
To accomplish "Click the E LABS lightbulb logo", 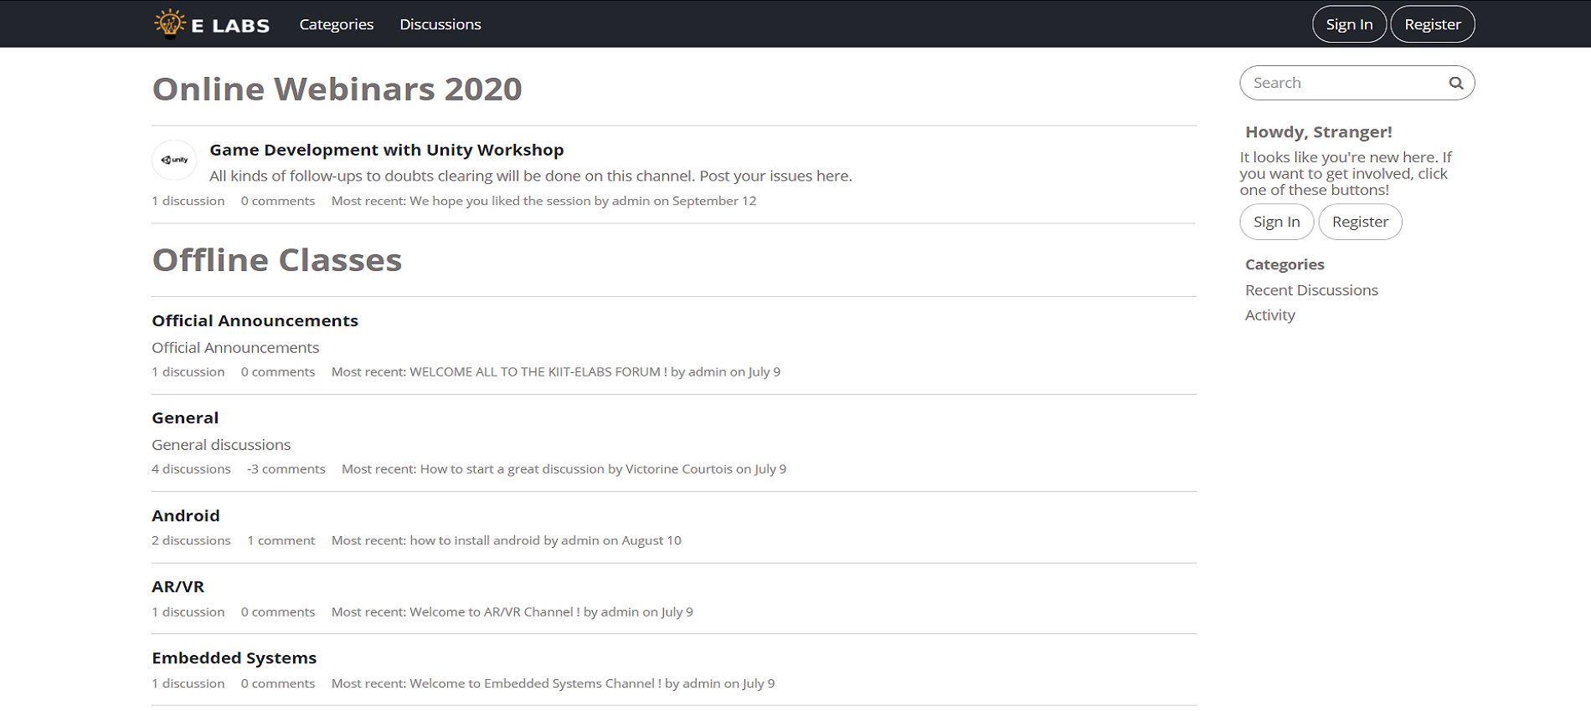I will [171, 23].
